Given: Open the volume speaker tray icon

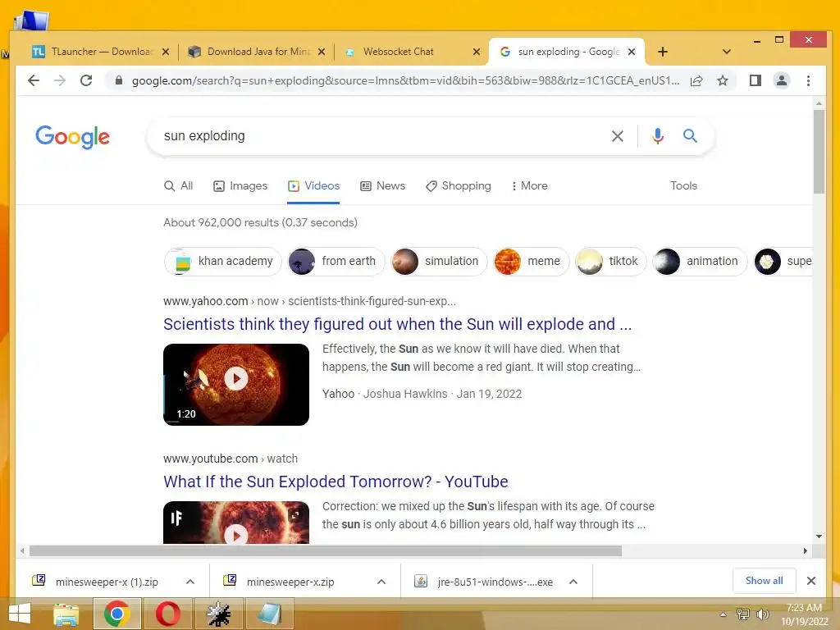Looking at the screenshot, I should [762, 614].
